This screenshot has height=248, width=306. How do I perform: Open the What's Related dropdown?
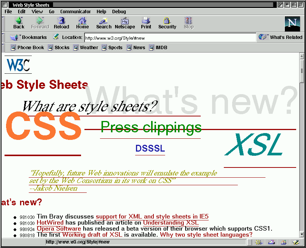tap(280, 37)
